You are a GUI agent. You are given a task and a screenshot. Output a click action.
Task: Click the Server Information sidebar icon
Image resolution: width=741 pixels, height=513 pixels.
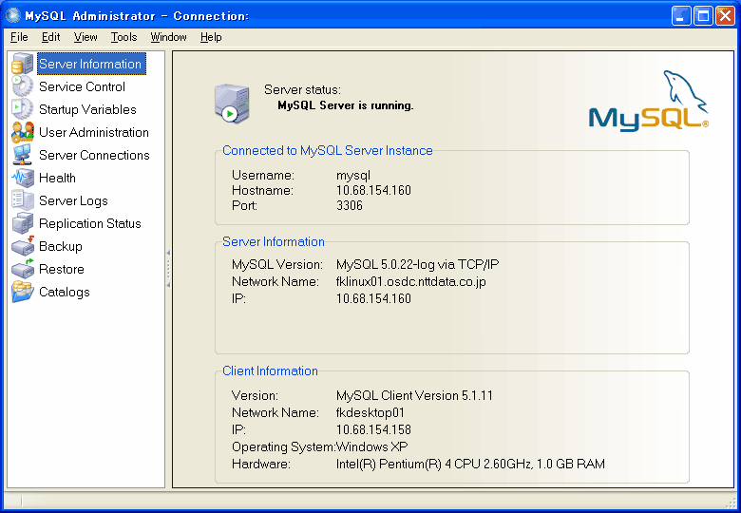tap(22, 65)
